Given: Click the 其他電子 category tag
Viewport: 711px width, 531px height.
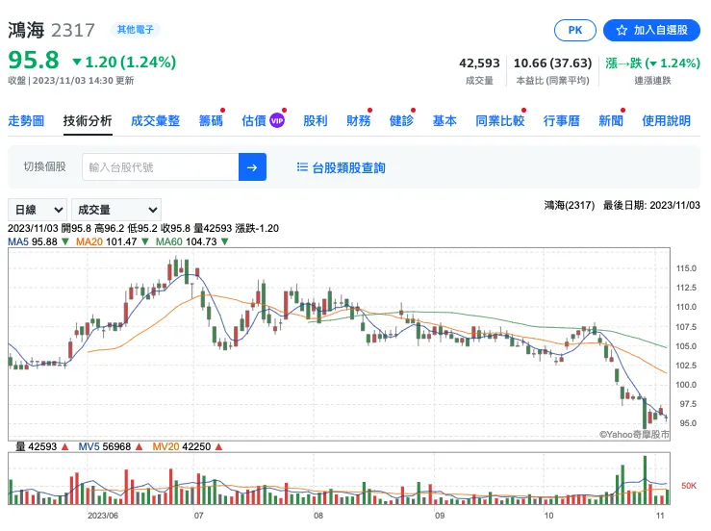Looking at the screenshot, I should (135, 30).
